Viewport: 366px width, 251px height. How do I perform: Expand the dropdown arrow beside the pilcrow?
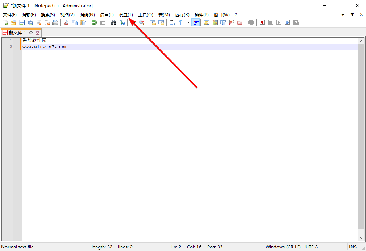tap(188, 22)
